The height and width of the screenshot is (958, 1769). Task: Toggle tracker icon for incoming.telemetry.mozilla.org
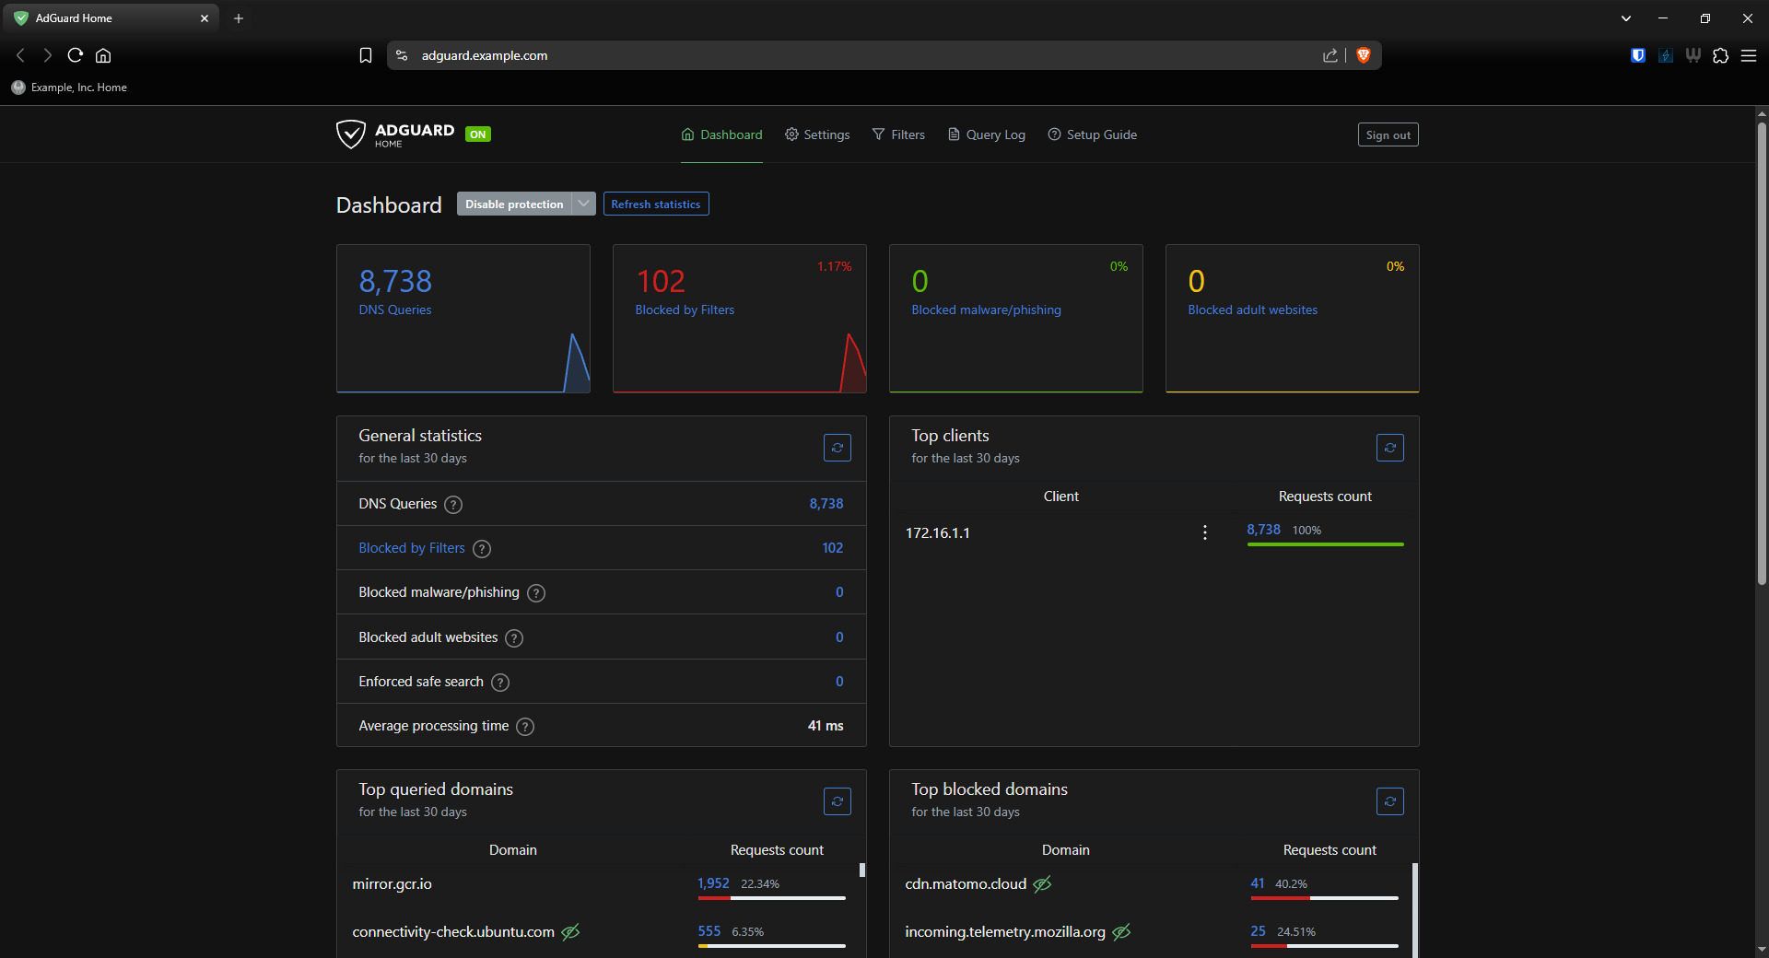(1121, 932)
